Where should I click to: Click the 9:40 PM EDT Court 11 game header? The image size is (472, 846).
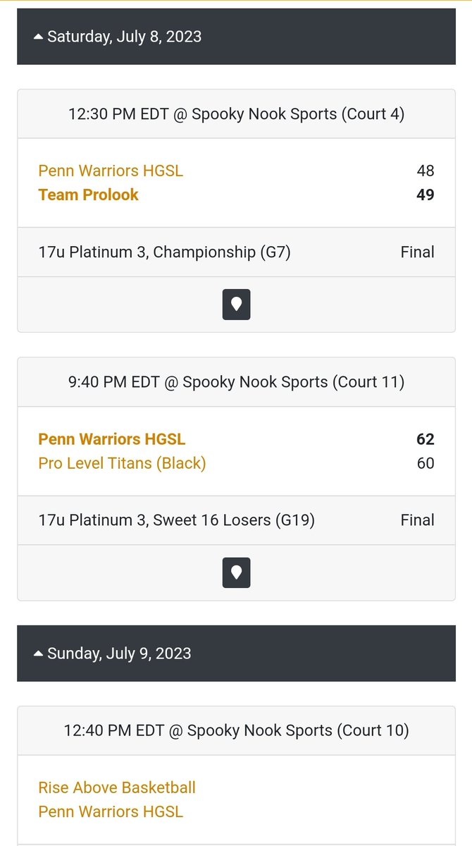(236, 382)
